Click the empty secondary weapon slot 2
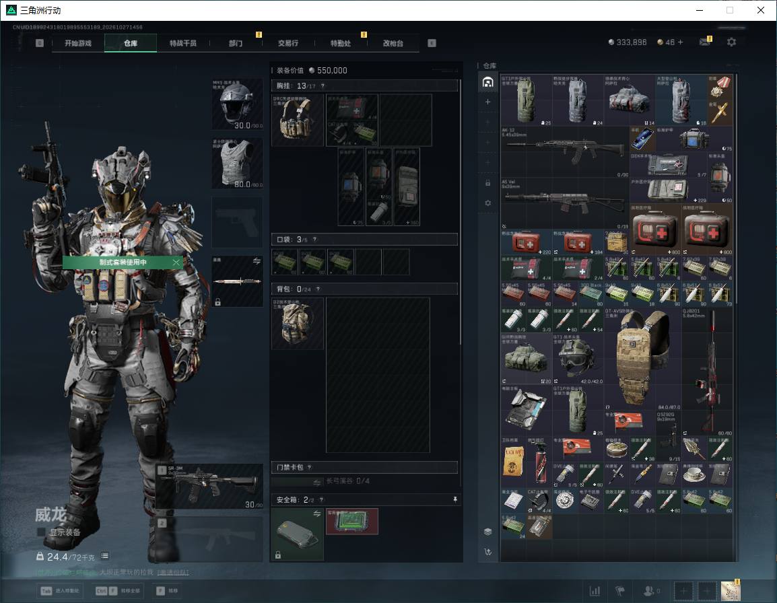This screenshot has height=603, width=777. tap(209, 539)
